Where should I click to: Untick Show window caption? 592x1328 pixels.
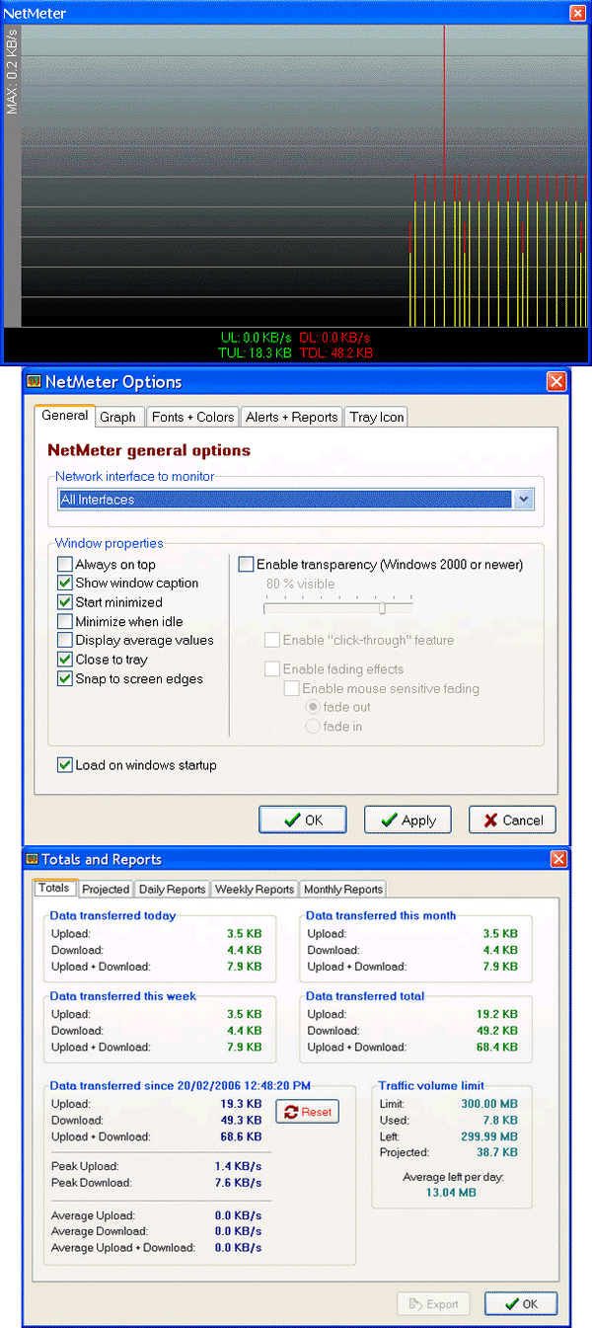click(x=65, y=584)
